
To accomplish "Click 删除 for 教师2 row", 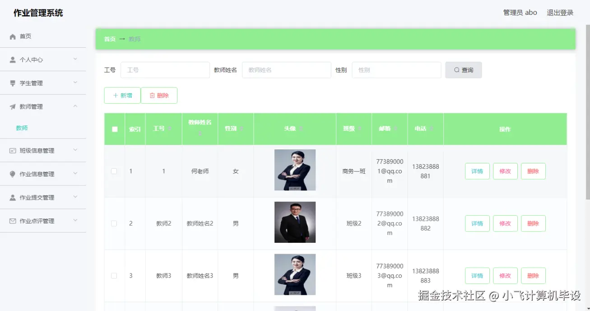I will coord(533,223).
